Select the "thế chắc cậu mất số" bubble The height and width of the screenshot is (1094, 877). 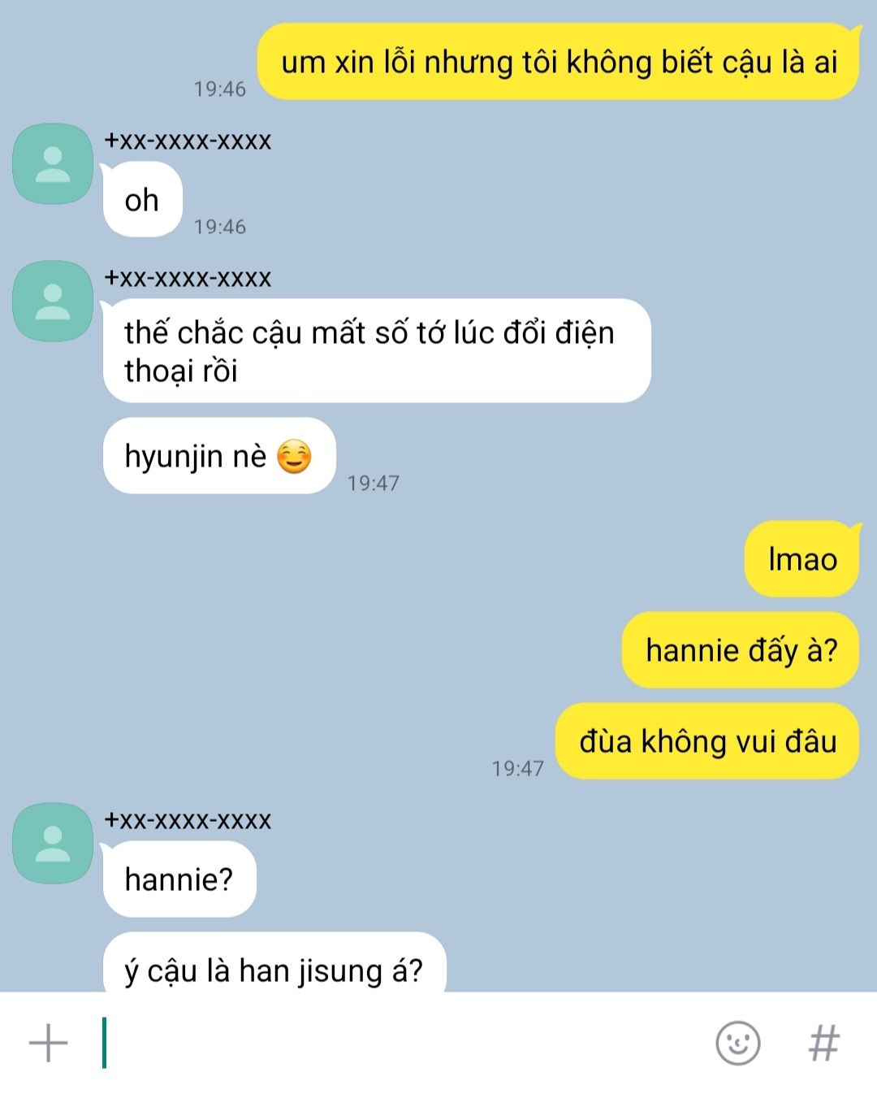377,351
